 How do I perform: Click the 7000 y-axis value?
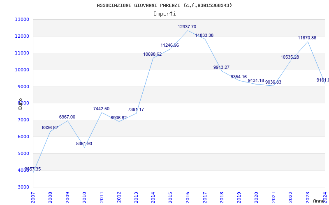click(x=23, y=120)
